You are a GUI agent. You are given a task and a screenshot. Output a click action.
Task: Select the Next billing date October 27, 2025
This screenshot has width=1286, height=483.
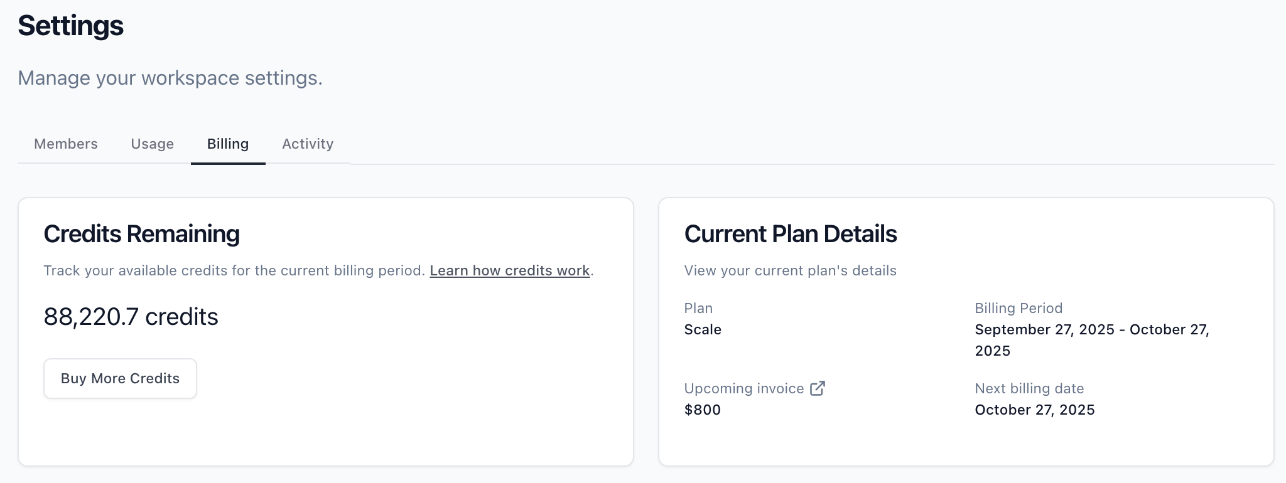(x=1034, y=410)
